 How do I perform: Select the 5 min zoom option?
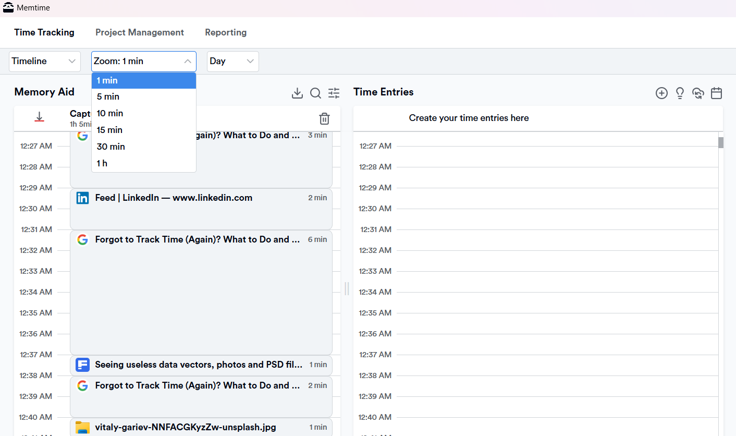coord(108,96)
